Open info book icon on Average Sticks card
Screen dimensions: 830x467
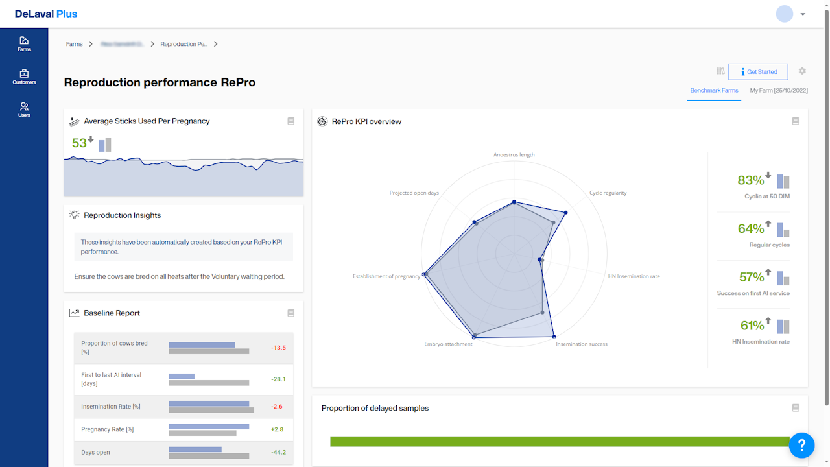pyautogui.click(x=291, y=121)
